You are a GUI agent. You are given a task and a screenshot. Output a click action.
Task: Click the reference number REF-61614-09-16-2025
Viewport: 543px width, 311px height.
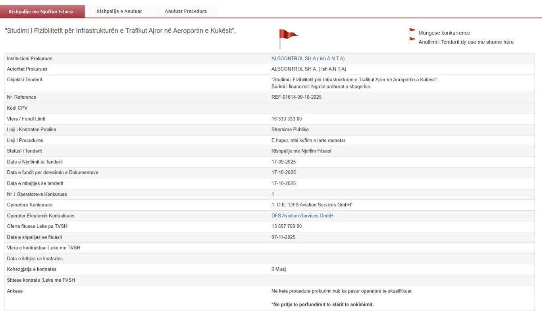click(296, 97)
